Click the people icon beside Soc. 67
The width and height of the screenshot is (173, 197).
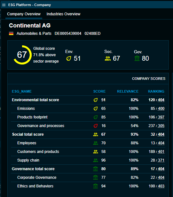[108, 58]
